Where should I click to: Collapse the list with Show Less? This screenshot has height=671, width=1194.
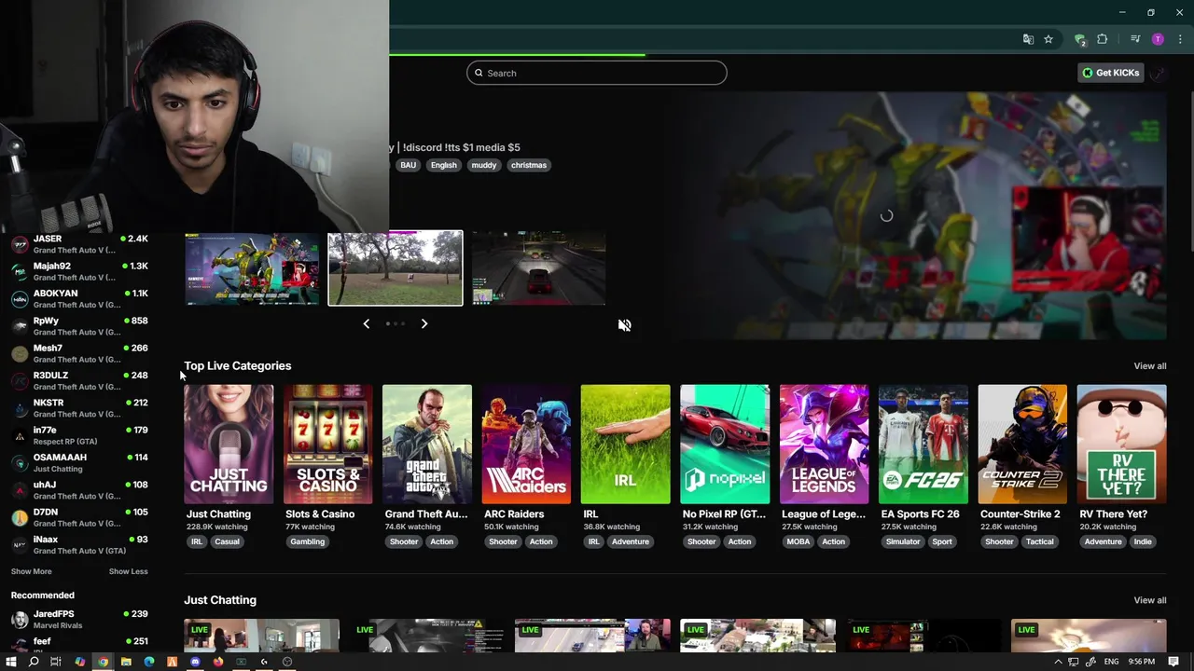[x=128, y=571]
